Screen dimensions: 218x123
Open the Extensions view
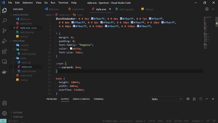pos(4,51)
